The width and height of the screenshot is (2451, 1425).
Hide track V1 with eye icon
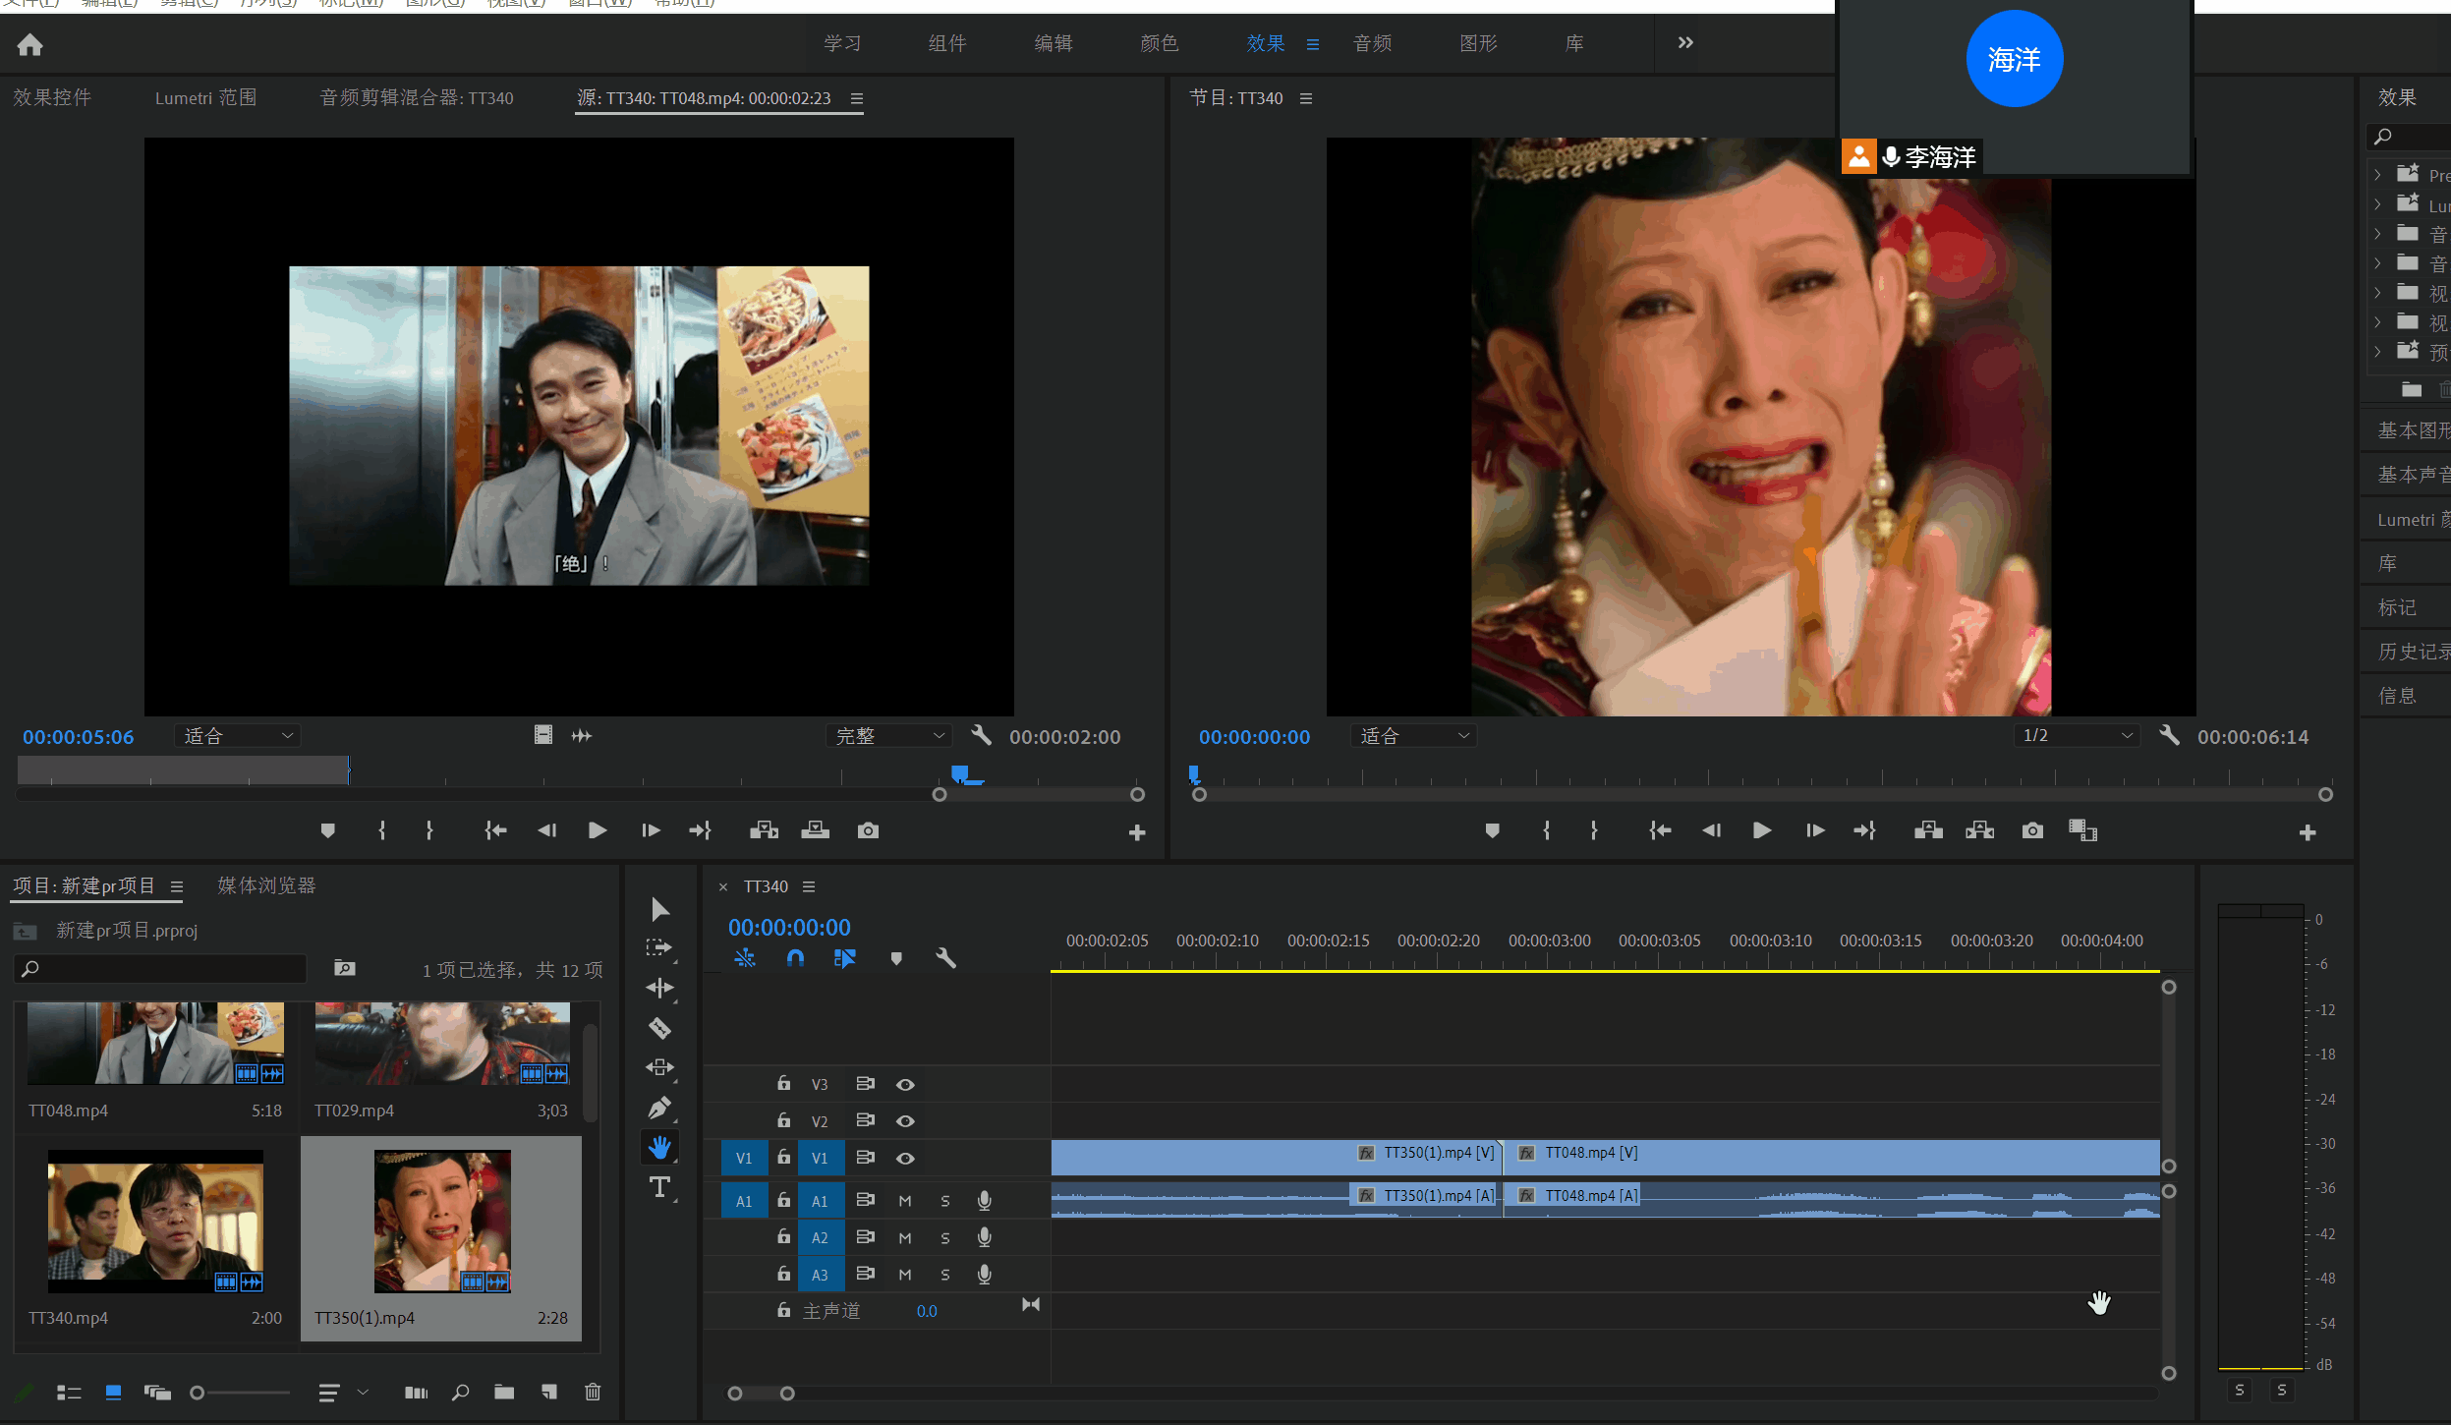905,1158
